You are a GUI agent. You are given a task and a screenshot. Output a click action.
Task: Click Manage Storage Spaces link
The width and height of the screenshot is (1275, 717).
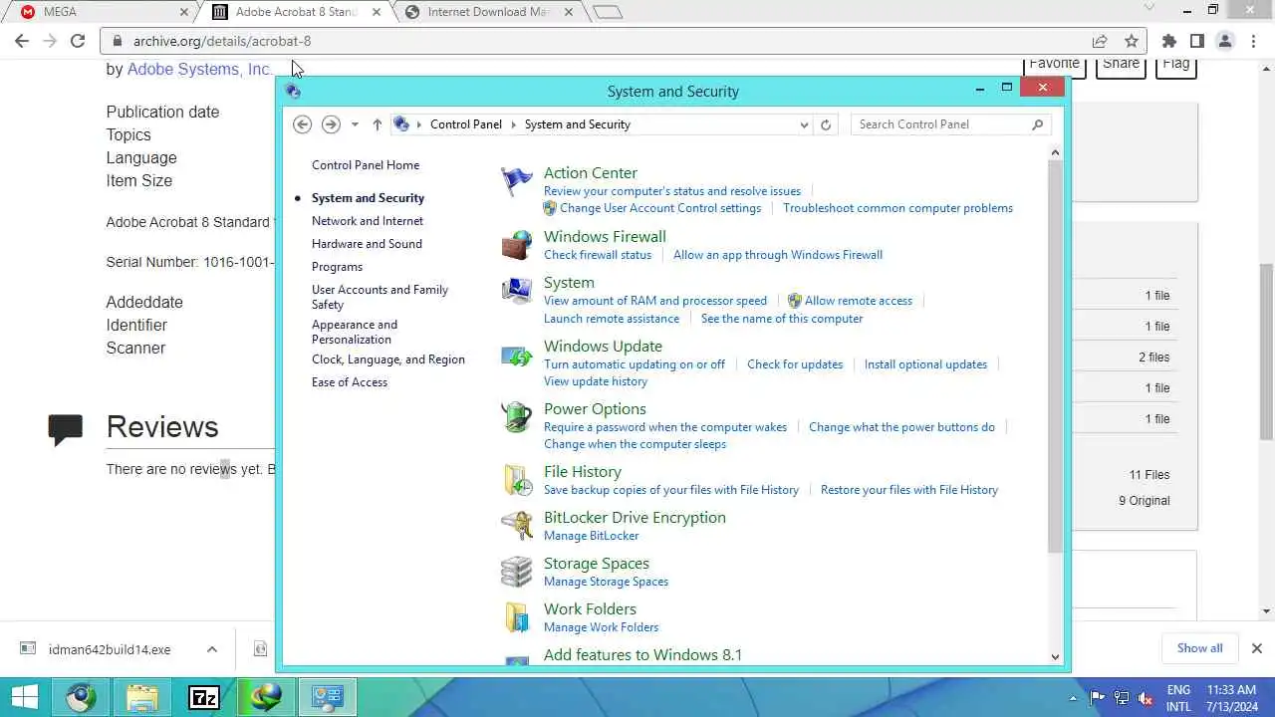[x=606, y=582]
